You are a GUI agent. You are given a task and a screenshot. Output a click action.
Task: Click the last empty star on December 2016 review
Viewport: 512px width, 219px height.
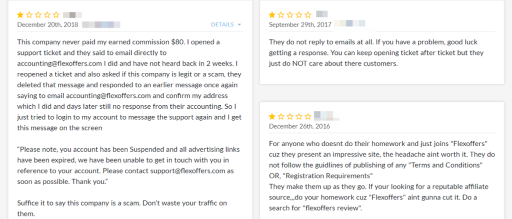tap(307, 116)
